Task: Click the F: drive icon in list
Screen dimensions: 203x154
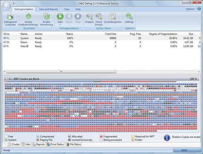Action: click(5, 46)
